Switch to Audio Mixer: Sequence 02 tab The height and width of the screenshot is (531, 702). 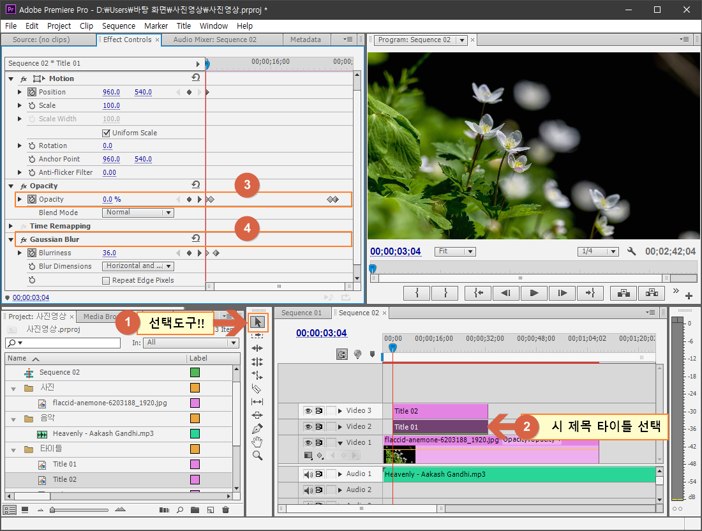(x=215, y=40)
